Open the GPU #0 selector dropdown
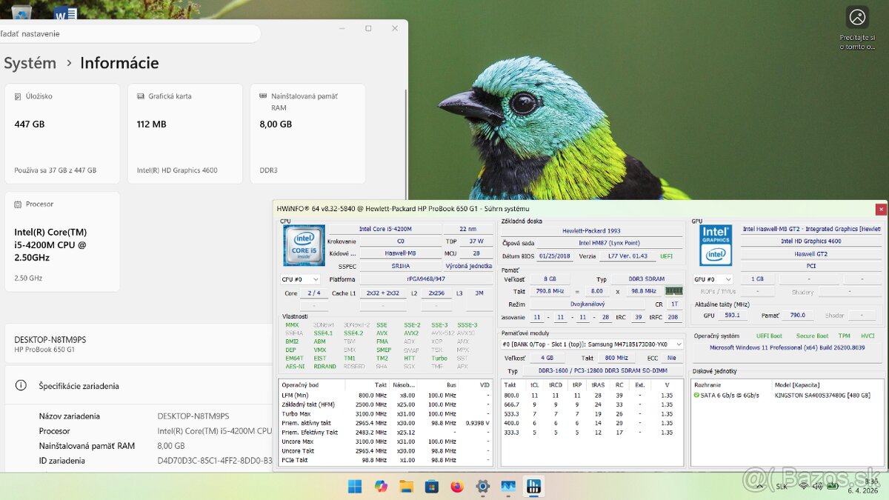Screen dimensions: 889x500 [x=712, y=279]
